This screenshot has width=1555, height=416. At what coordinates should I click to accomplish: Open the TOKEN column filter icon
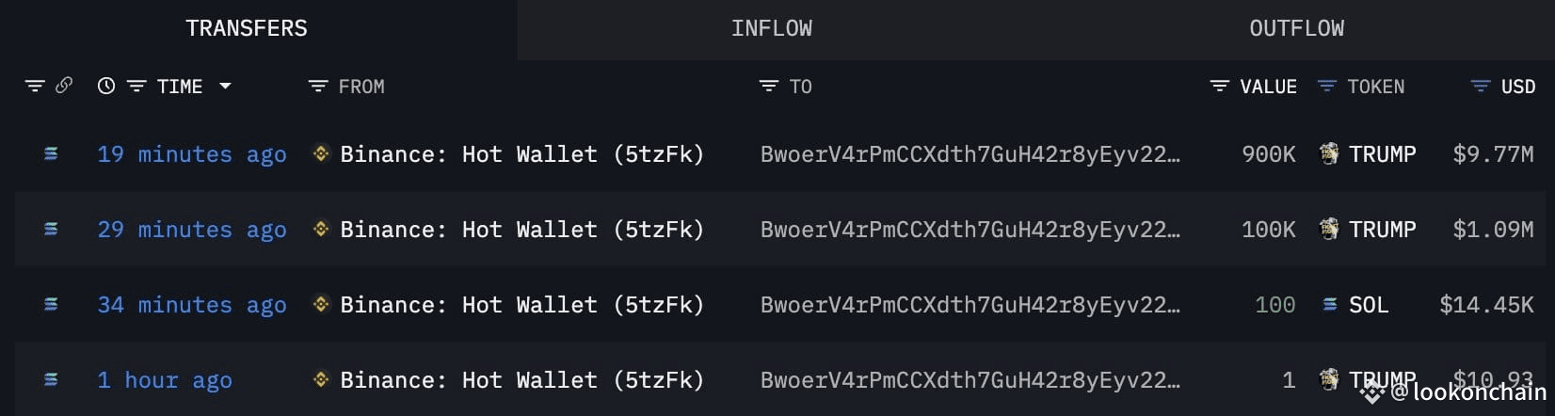click(x=1326, y=86)
